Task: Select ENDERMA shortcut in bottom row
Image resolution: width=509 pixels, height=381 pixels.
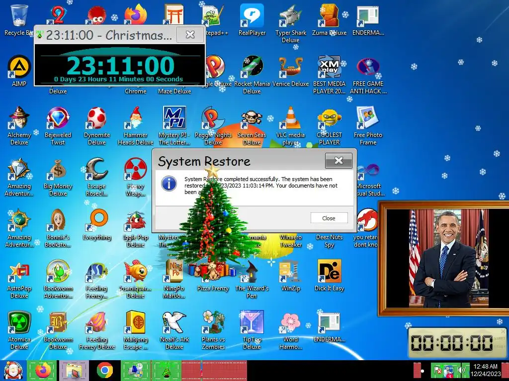Action: pyautogui.click(x=329, y=327)
